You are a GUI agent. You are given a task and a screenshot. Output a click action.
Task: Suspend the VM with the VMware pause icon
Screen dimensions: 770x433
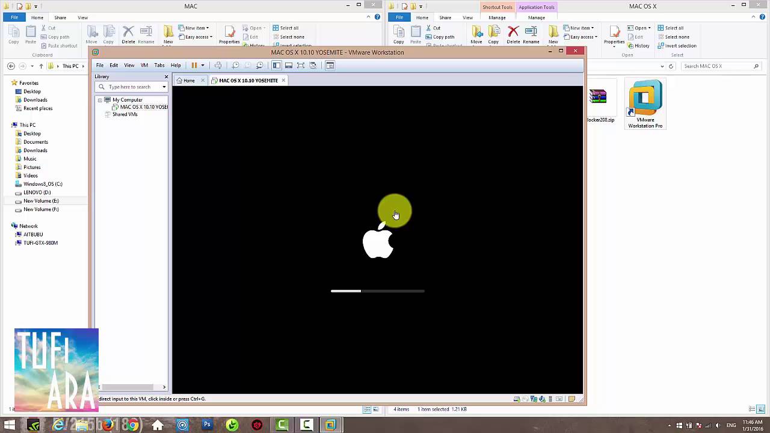click(x=194, y=65)
